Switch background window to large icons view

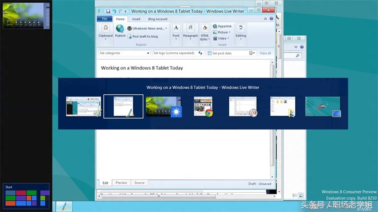pos(301,195)
